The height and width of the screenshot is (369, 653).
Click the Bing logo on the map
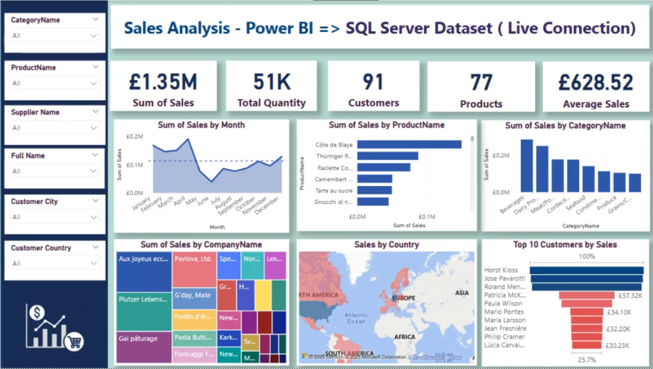305,356
